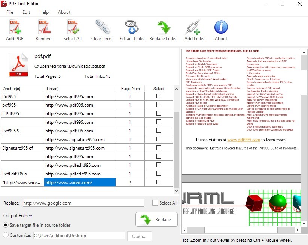Click the Select All toolbar icon
The height and width of the screenshot is (245, 308).
73,27
